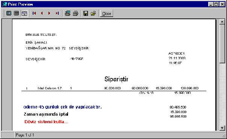Toggle the zoom to page width icon
This screenshot has width=227, height=139.
(24, 13)
